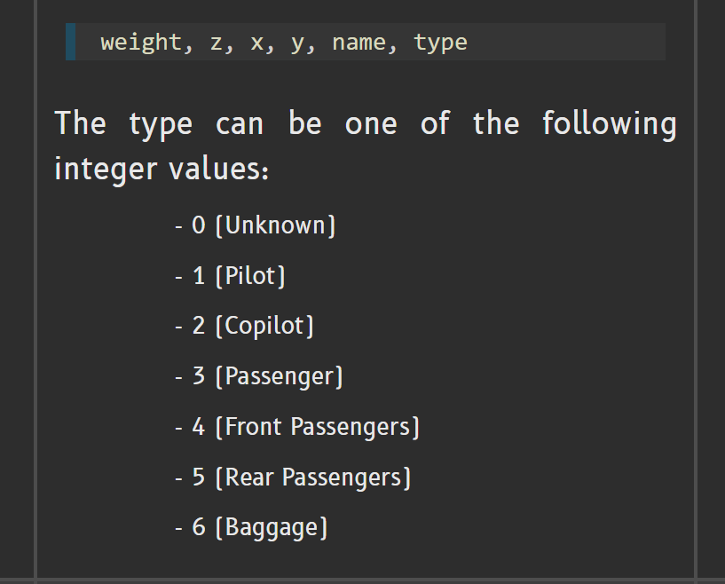Screen dimensions: 725x584
Task: Click the right vertical divider bar
Action: pos(695,289)
